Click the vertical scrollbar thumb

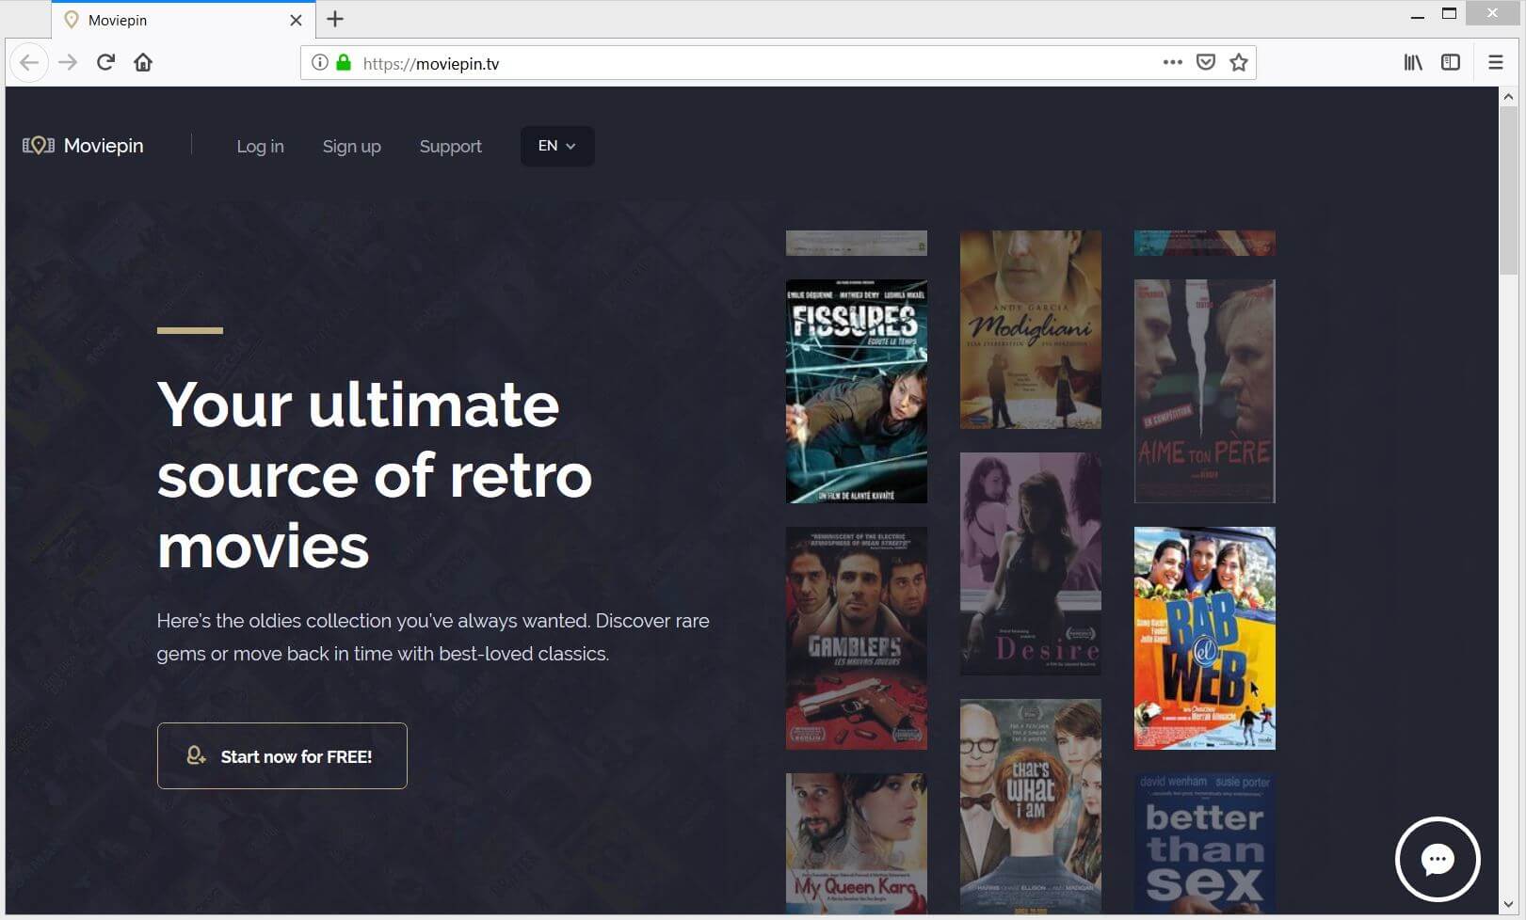pyautogui.click(x=1508, y=190)
